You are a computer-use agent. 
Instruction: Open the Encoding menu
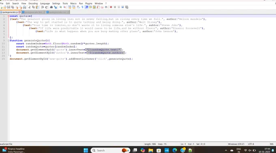[x=33, y=3]
